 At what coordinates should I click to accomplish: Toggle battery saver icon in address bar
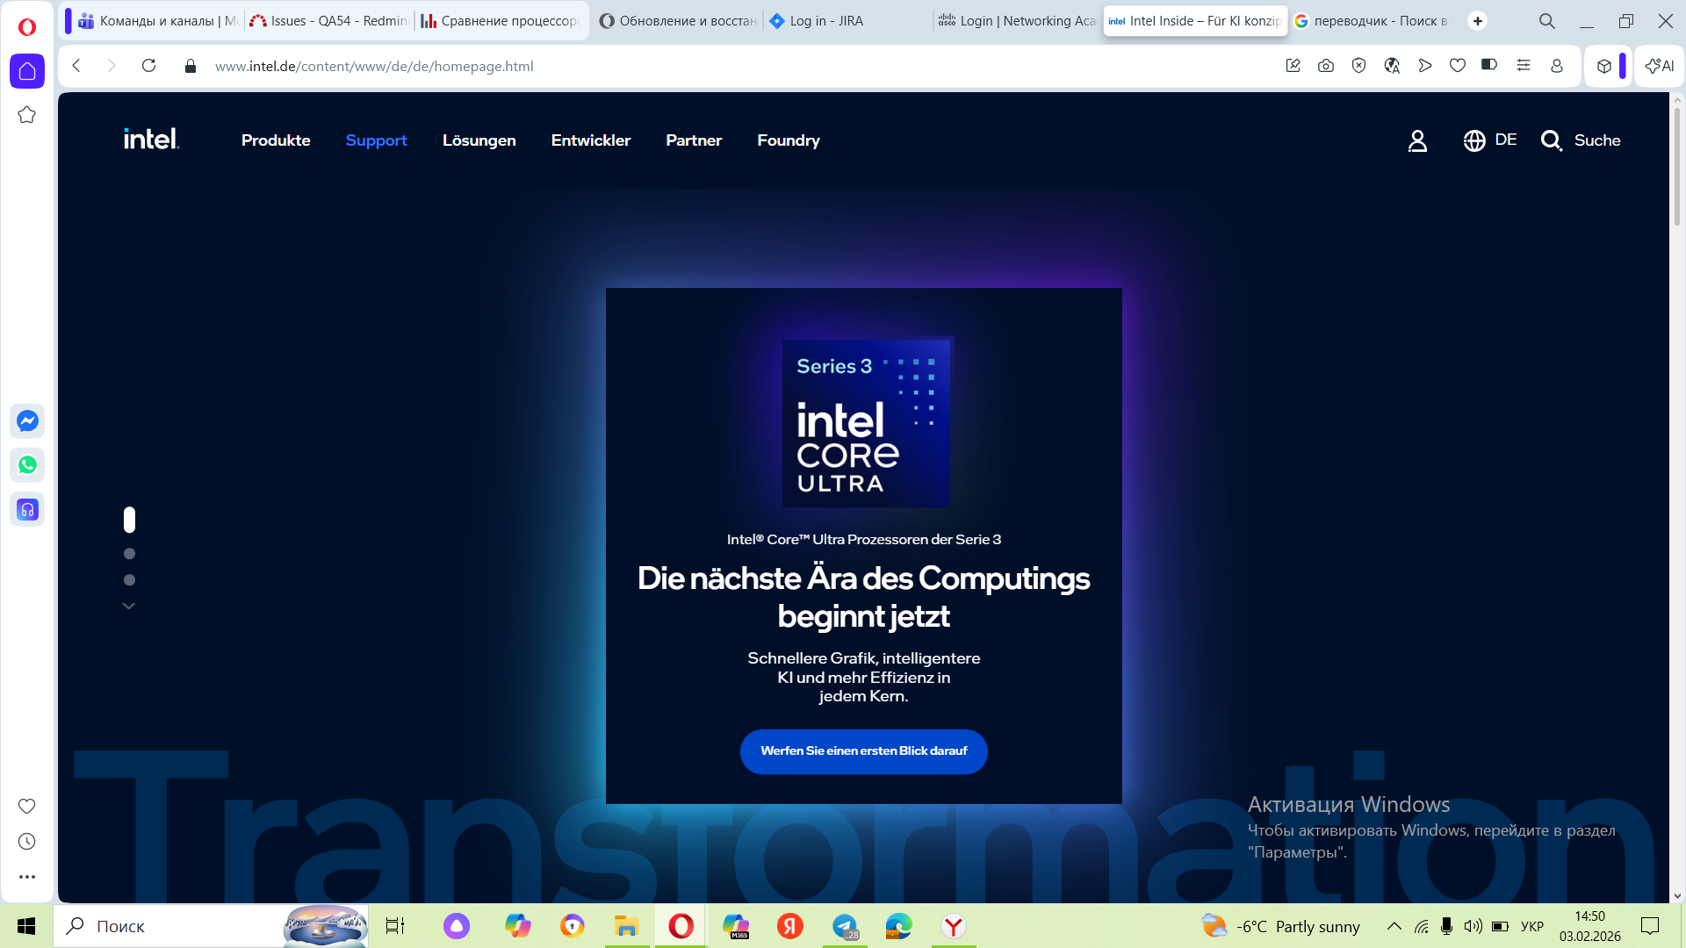(x=1489, y=66)
